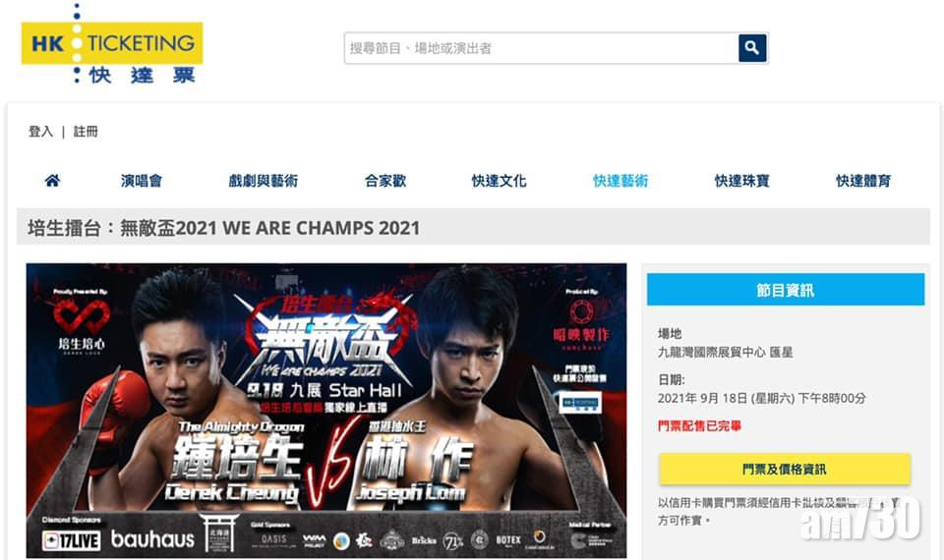The height and width of the screenshot is (560, 944).
Task: Click the red heart 培生培心 logo
Action: pos(82,325)
